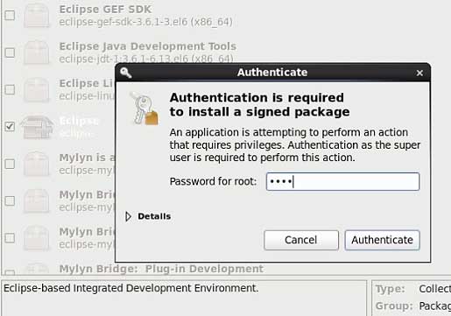Cancel the authentication dialog
The width and height of the screenshot is (451, 316).
[301, 240]
